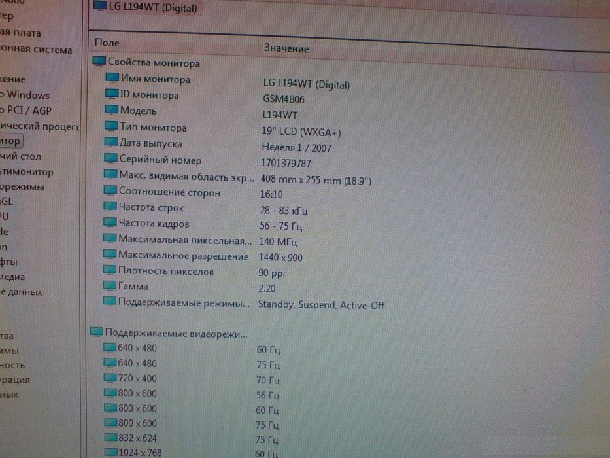The height and width of the screenshot is (458, 610).
Task: Click the icon beside 'Серийный номер'
Action: point(110,158)
